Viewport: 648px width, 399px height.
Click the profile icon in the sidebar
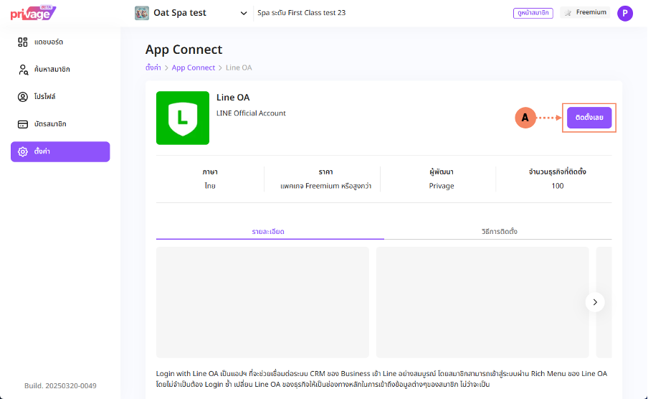tap(23, 97)
